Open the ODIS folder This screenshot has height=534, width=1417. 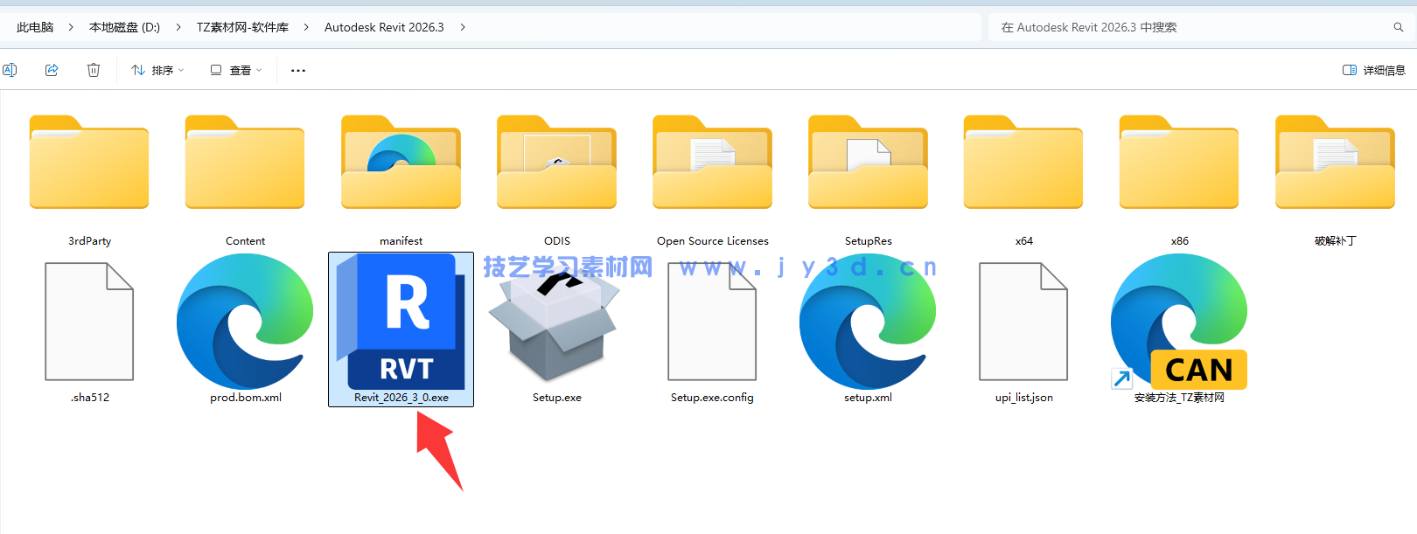click(556, 163)
